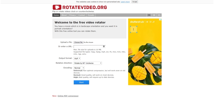214x104 pixels.
Task: Open the About page tab
Action: [x=64, y=15]
